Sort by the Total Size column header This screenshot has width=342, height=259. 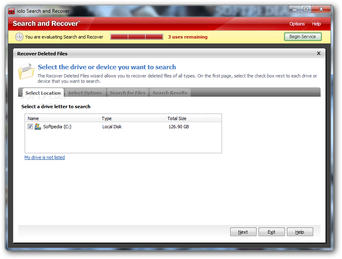(x=185, y=118)
